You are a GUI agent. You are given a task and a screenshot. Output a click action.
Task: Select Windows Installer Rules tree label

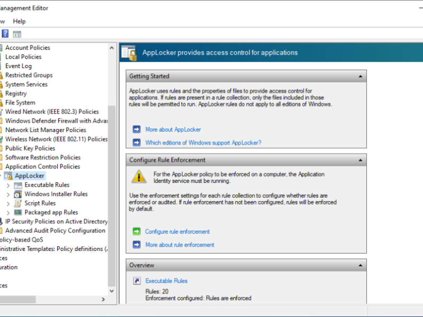click(56, 194)
